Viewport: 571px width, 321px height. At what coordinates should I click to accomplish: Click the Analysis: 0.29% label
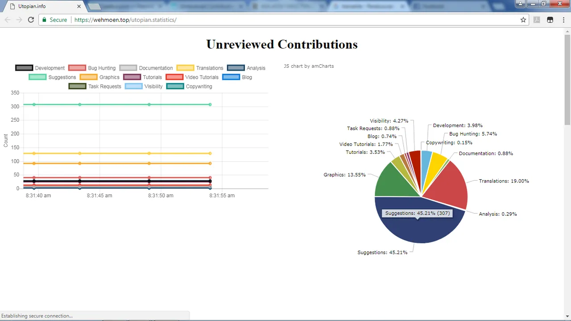498,214
